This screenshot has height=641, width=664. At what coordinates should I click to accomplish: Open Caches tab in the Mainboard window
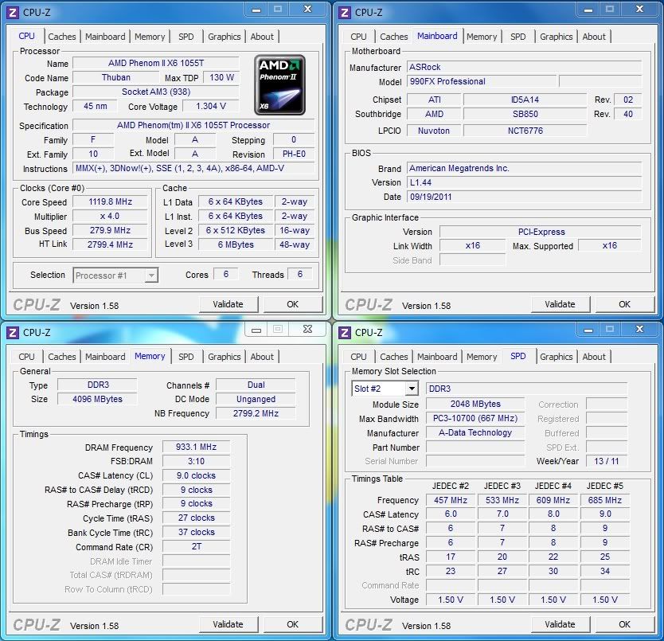tap(394, 37)
